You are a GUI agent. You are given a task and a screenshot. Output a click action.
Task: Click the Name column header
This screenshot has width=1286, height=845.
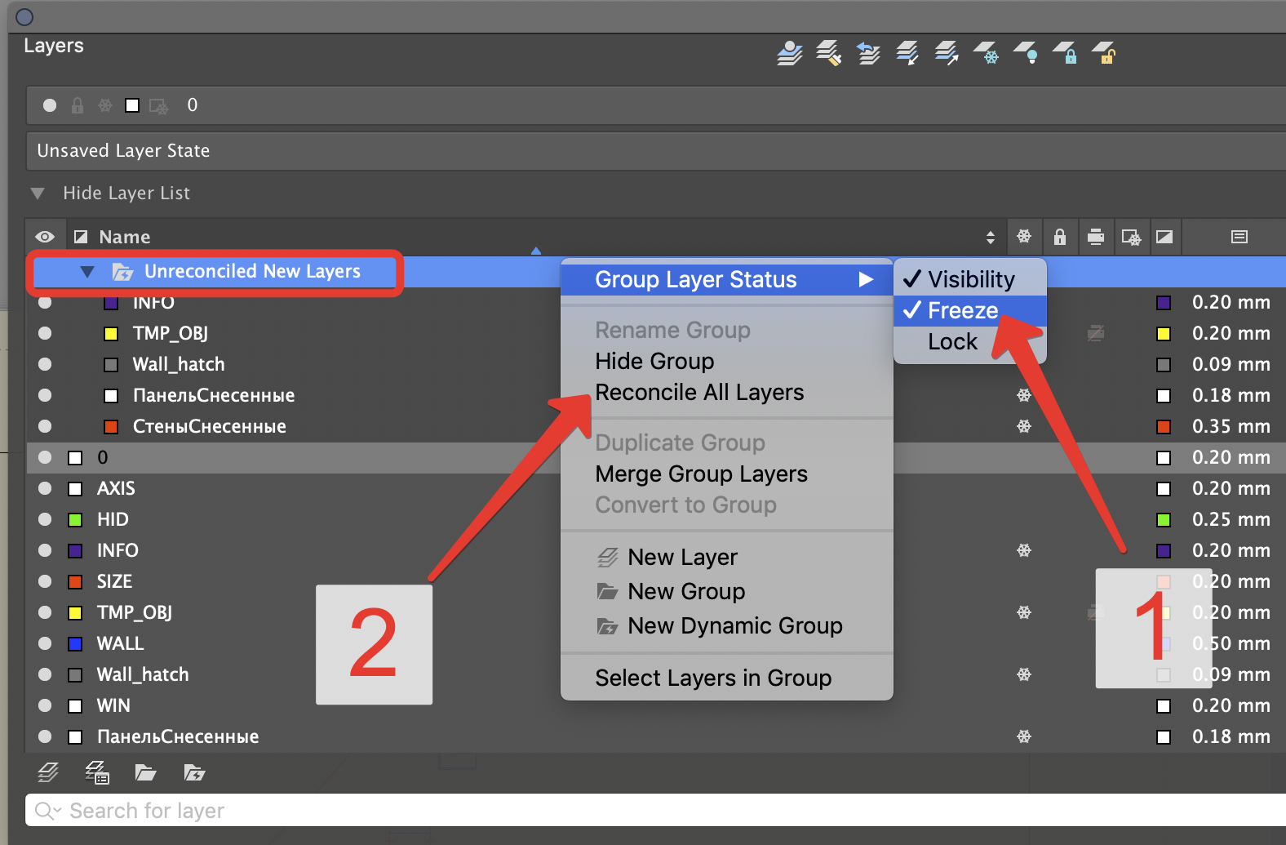pos(124,237)
